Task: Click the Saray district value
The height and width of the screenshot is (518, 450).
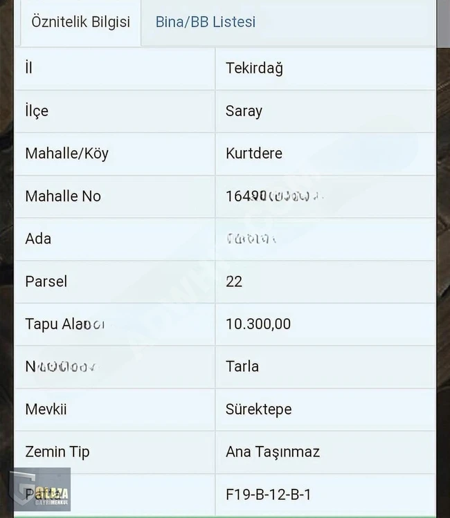Action: (244, 111)
